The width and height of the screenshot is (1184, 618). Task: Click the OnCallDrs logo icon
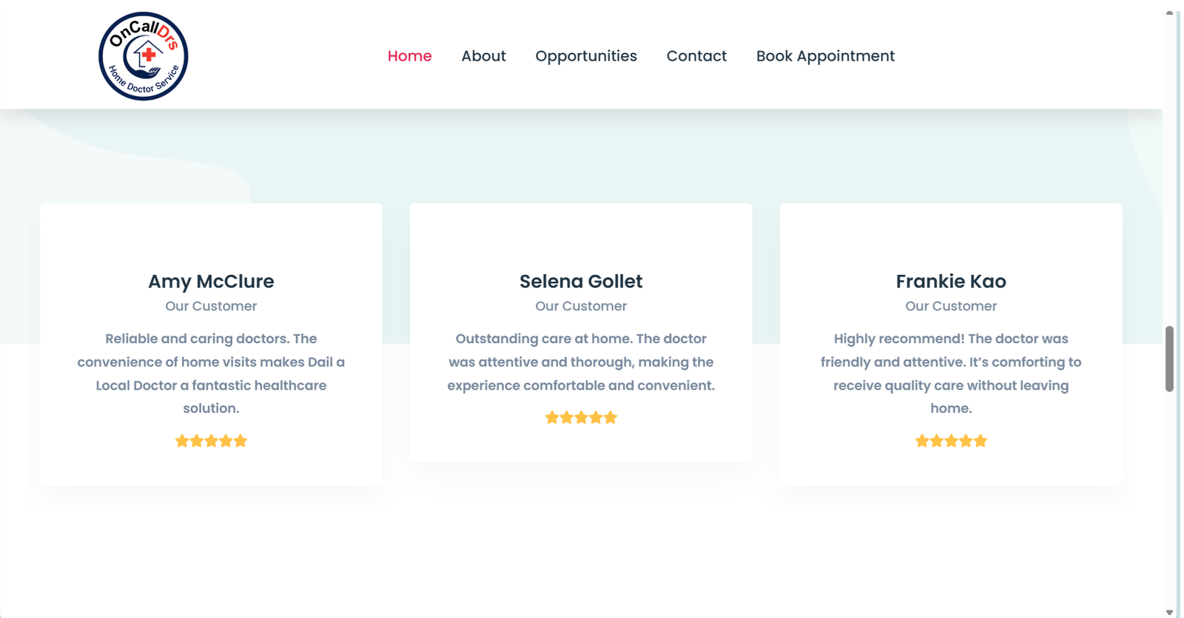144,56
